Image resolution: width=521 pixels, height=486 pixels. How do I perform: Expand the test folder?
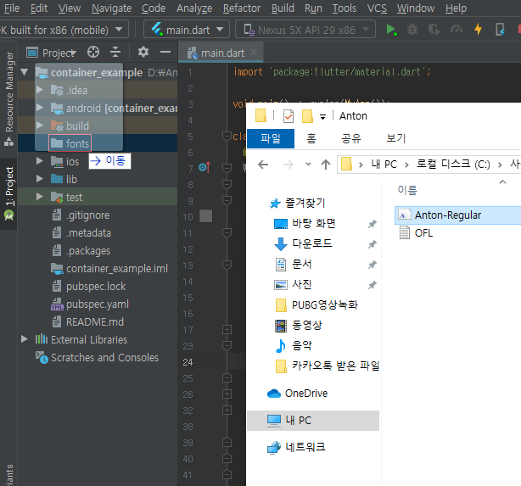(x=39, y=197)
